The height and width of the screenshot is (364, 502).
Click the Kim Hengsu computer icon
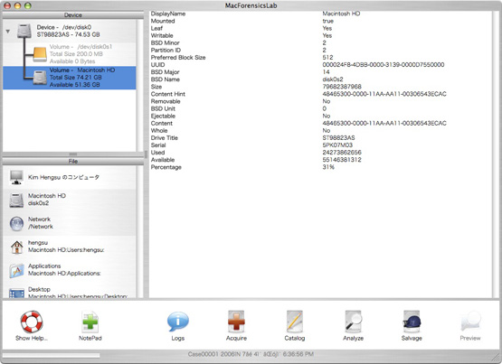(16, 177)
